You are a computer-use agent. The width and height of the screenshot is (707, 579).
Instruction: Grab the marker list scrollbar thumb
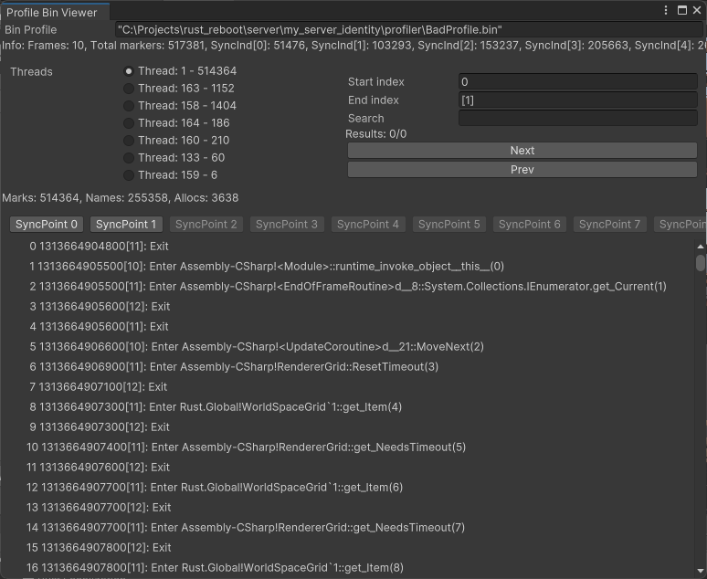tap(701, 263)
